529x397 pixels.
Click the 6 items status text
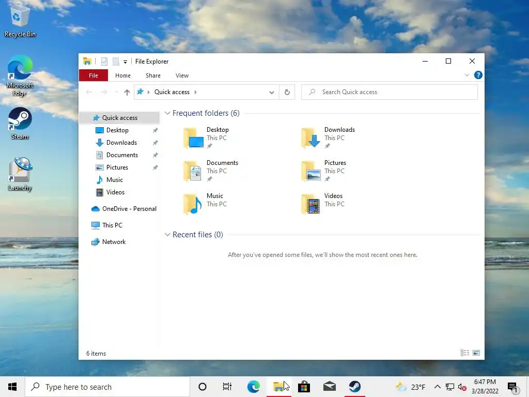[x=96, y=354]
